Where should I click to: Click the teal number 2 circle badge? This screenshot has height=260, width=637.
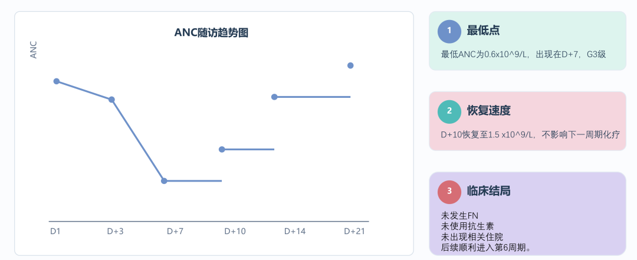tap(449, 111)
